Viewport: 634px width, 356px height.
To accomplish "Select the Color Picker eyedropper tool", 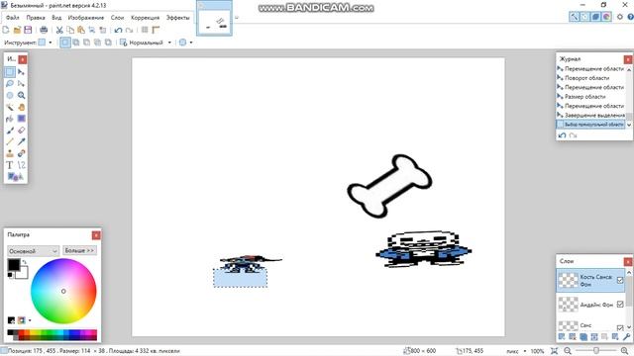I will 22,141.
